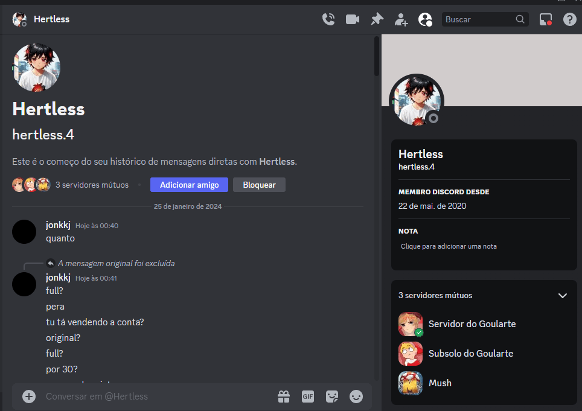Click the Hertless avatar in header

(x=19, y=19)
